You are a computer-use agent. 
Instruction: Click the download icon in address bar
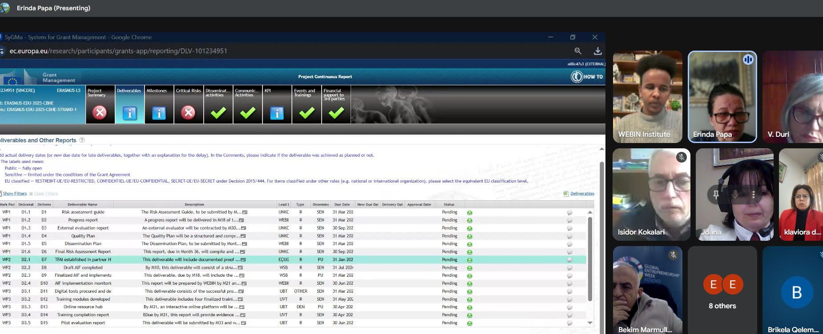pyautogui.click(x=598, y=51)
